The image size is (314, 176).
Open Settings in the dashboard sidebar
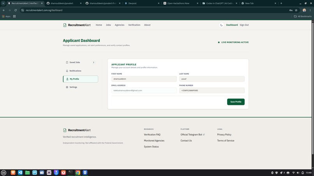80,87
